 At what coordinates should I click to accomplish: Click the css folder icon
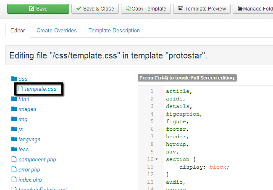click(x=14, y=79)
